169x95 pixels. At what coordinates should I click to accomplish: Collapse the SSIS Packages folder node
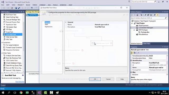point(134,30)
